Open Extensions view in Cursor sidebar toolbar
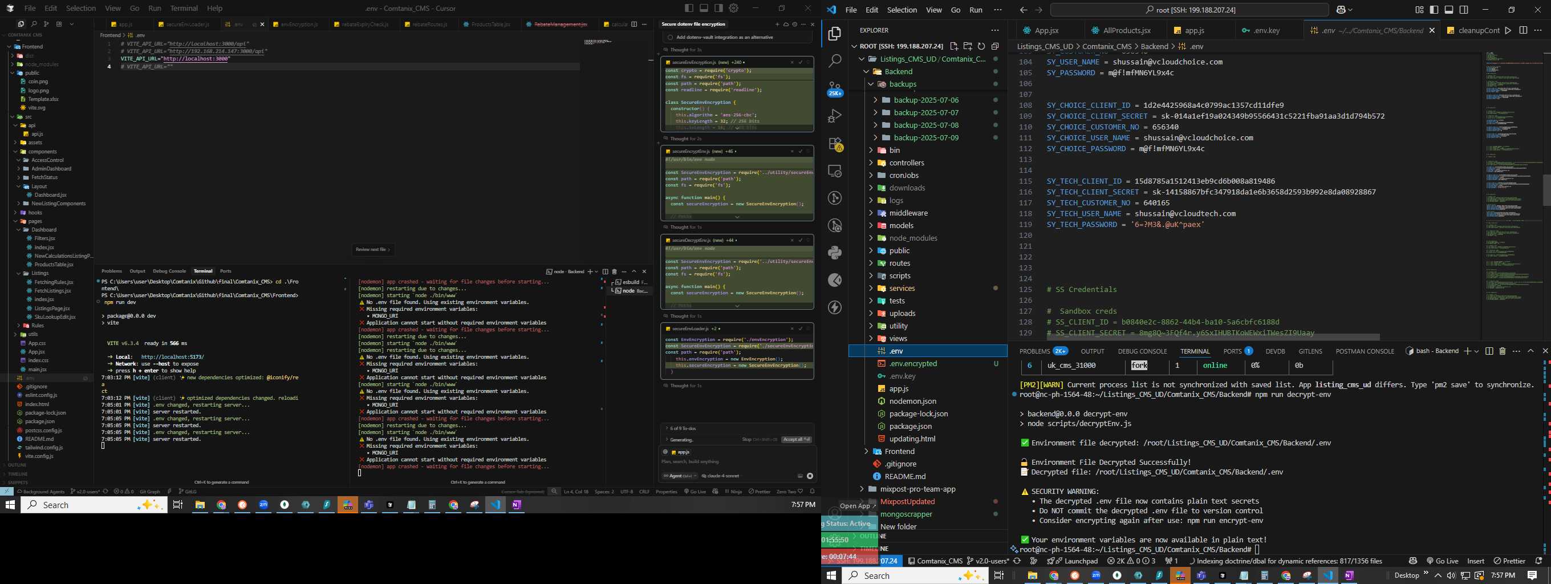 59,24
